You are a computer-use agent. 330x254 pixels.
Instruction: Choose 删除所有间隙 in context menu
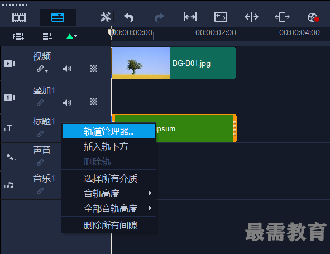click(108, 225)
